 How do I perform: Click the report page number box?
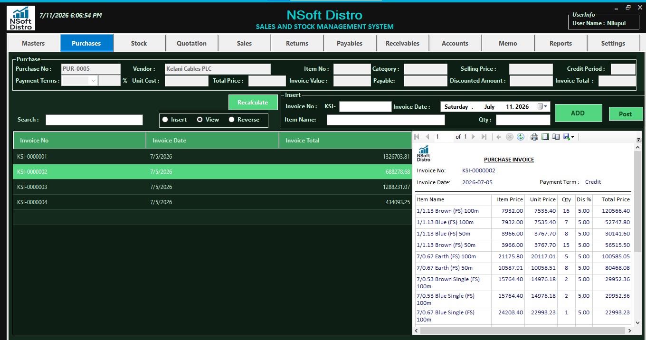click(x=444, y=137)
